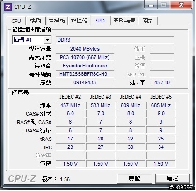Click the JEDEC #2 column header
This screenshot has height=191, width=196.
(x=70, y=97)
